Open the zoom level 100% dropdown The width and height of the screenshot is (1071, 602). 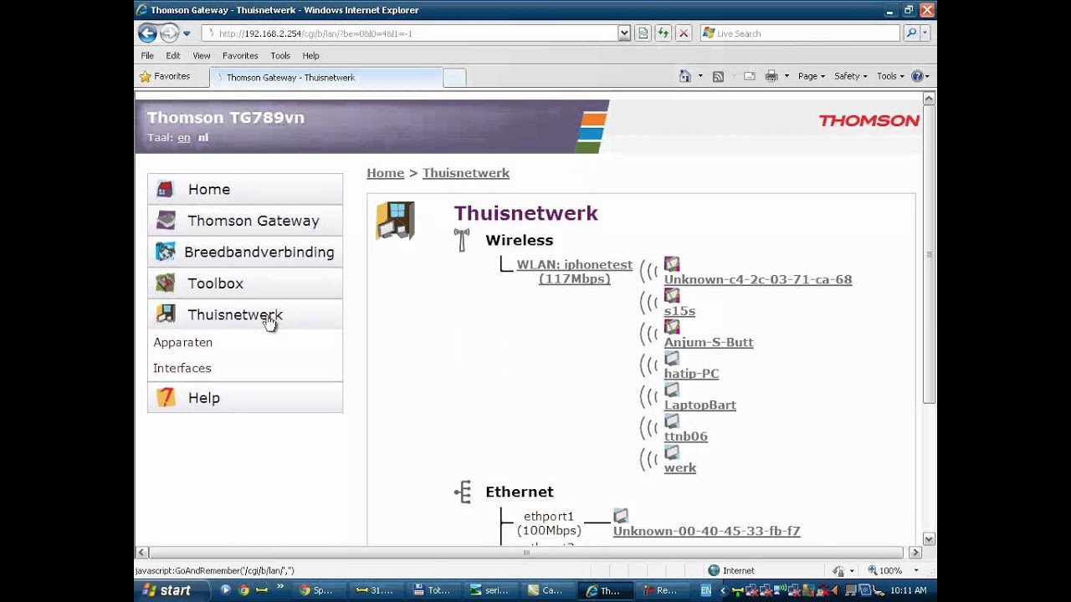pyautogui.click(x=915, y=570)
